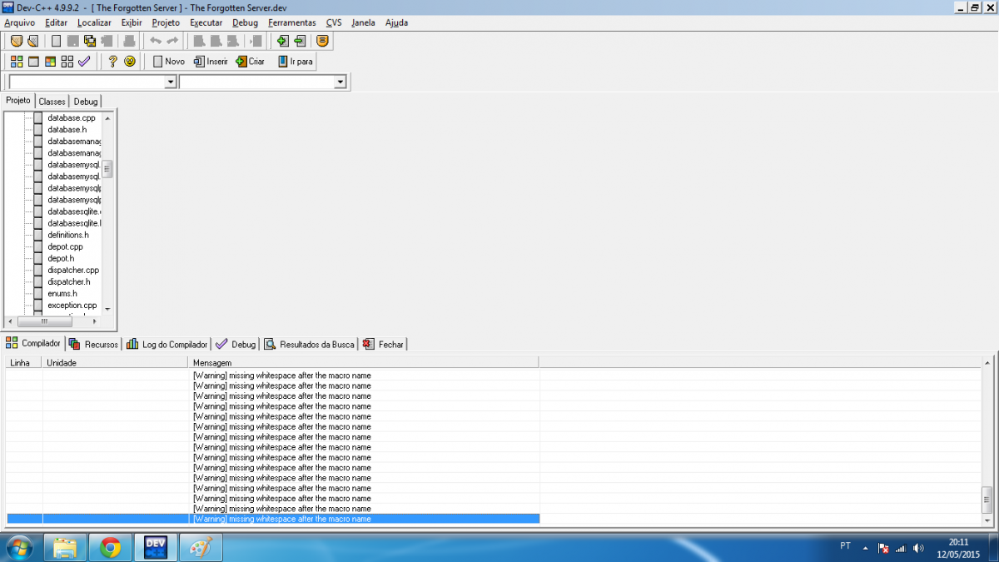The height and width of the screenshot is (562, 999).
Task: Select exception.cpp in the project tree
Action: pos(72,305)
